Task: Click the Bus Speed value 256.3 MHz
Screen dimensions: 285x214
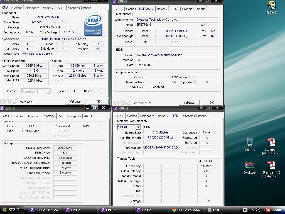Action: (x=34, y=76)
